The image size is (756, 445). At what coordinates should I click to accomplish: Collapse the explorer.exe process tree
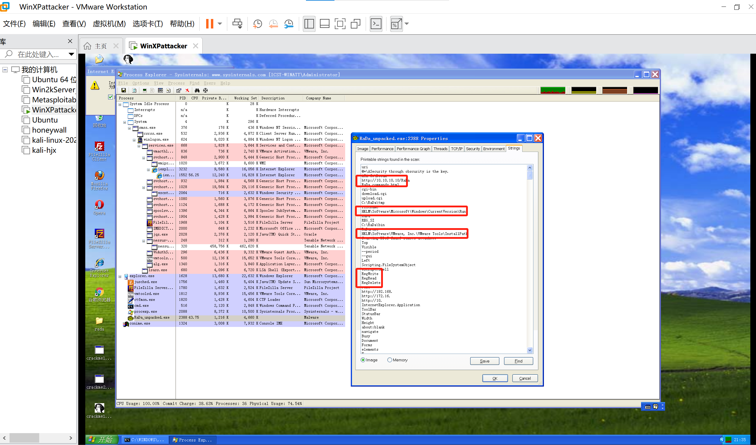point(120,276)
